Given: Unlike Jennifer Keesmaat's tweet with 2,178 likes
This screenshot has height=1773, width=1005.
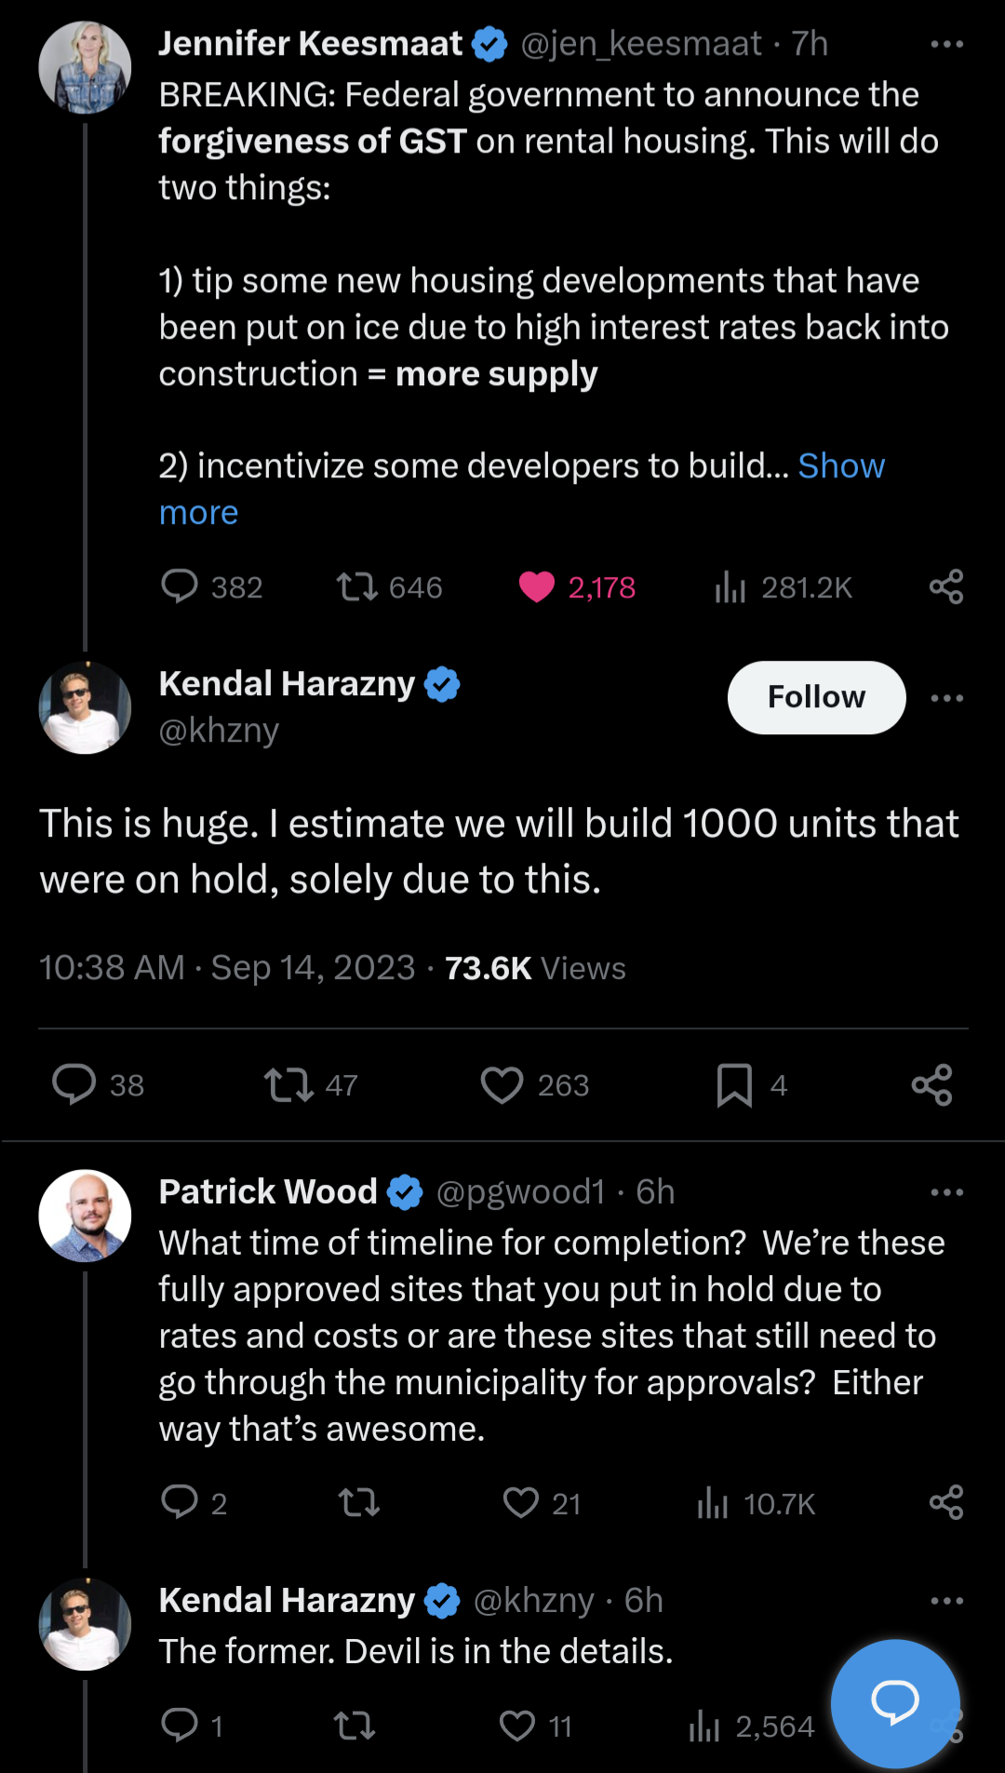Looking at the screenshot, I should pos(537,587).
